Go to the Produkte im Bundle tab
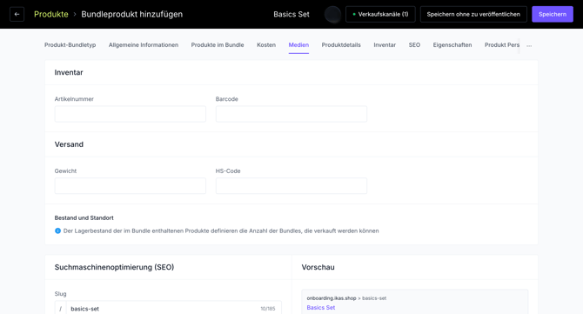This screenshot has height=314, width=583. [218, 45]
